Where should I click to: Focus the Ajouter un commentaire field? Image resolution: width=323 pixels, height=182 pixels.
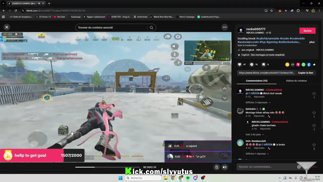(x=266, y=167)
